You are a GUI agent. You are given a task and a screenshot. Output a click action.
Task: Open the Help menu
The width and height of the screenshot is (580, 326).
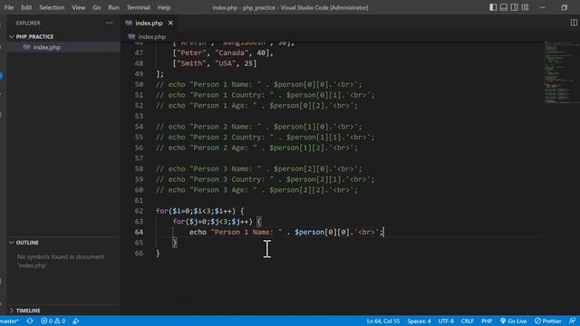tap(164, 7)
